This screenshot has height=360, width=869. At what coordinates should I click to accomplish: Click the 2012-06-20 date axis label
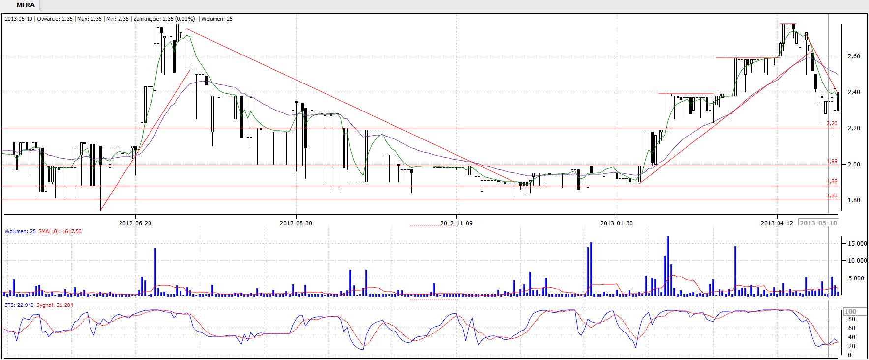(135, 223)
